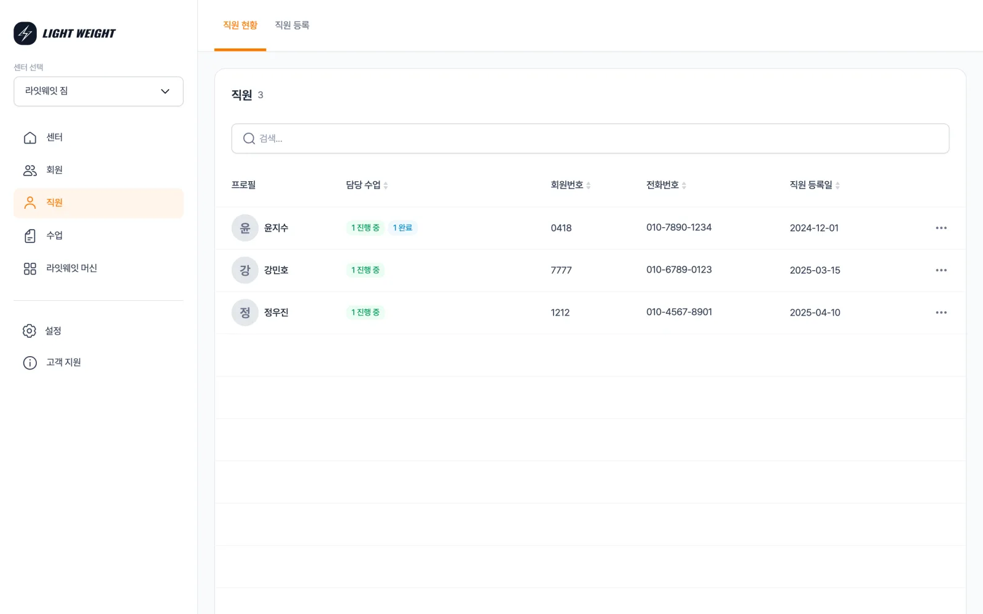Open more options for 윤지수 row
983x614 pixels.
tap(941, 228)
